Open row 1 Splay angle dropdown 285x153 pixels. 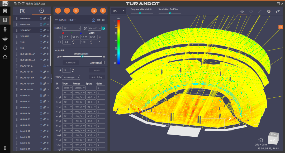click(x=91, y=92)
